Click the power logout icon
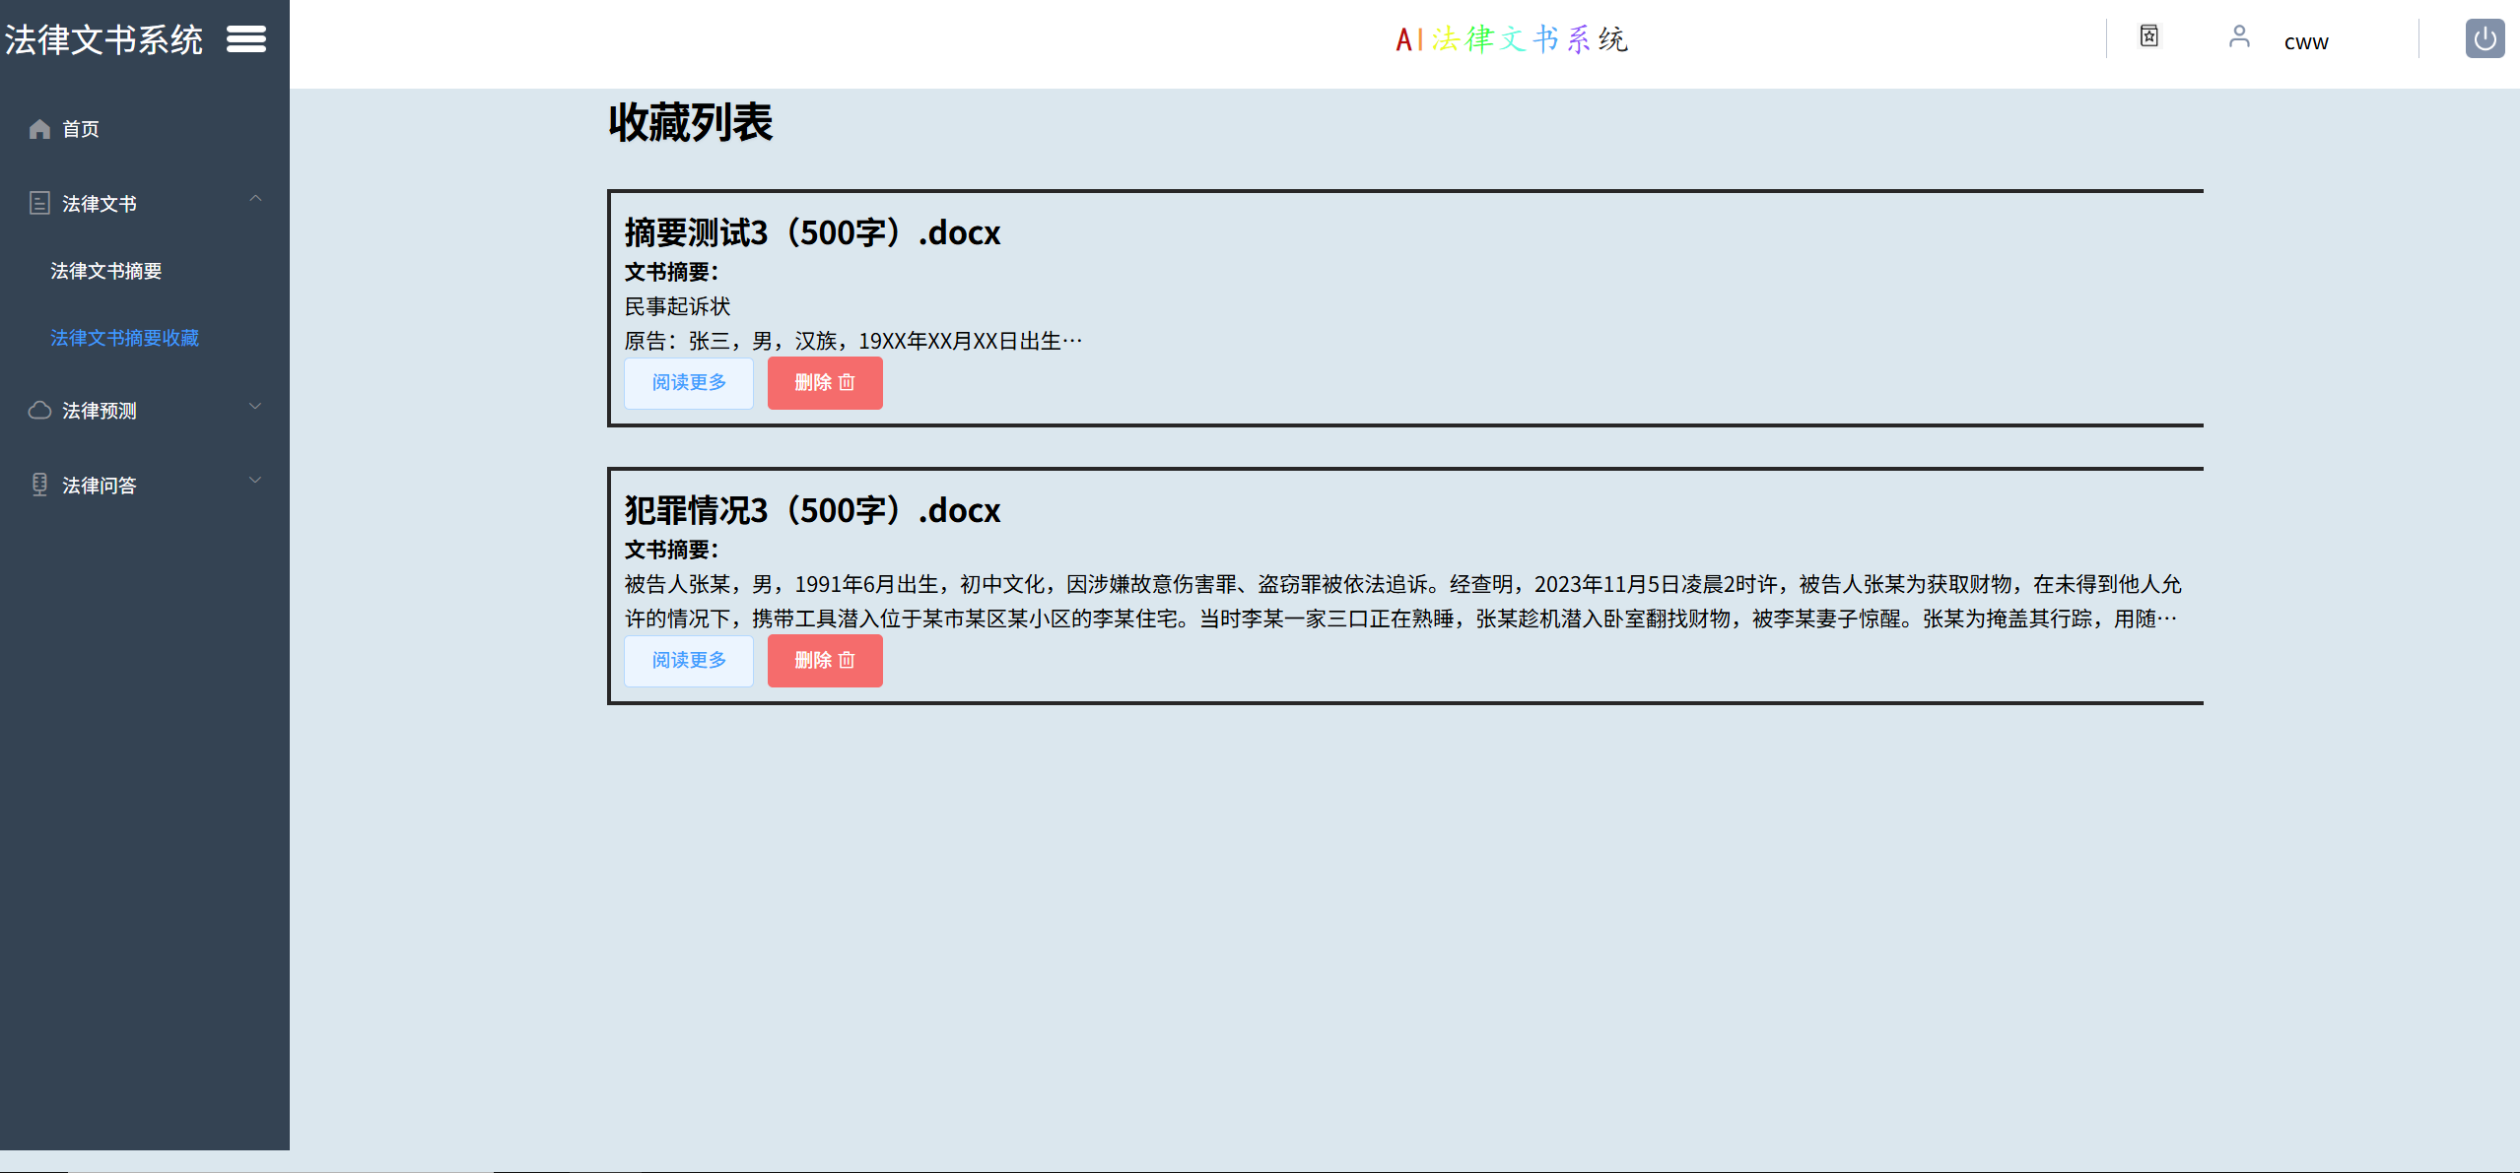This screenshot has height=1173, width=2520. 2485,39
